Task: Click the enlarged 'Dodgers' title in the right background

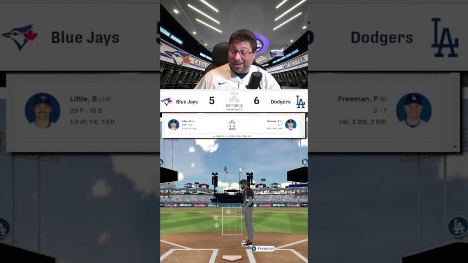Action: tap(382, 37)
